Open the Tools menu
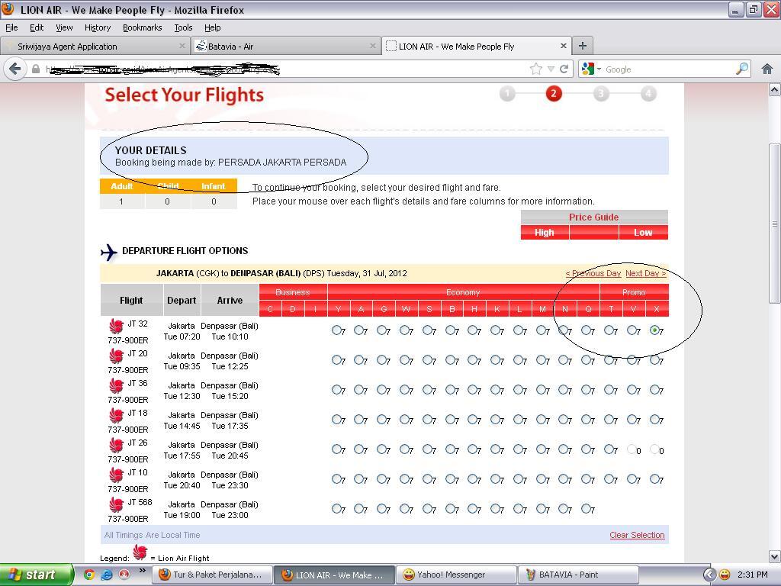The height and width of the screenshot is (586, 781). tap(183, 27)
